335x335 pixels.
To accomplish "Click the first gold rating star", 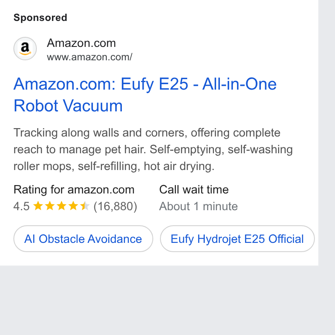I will 38,206.
